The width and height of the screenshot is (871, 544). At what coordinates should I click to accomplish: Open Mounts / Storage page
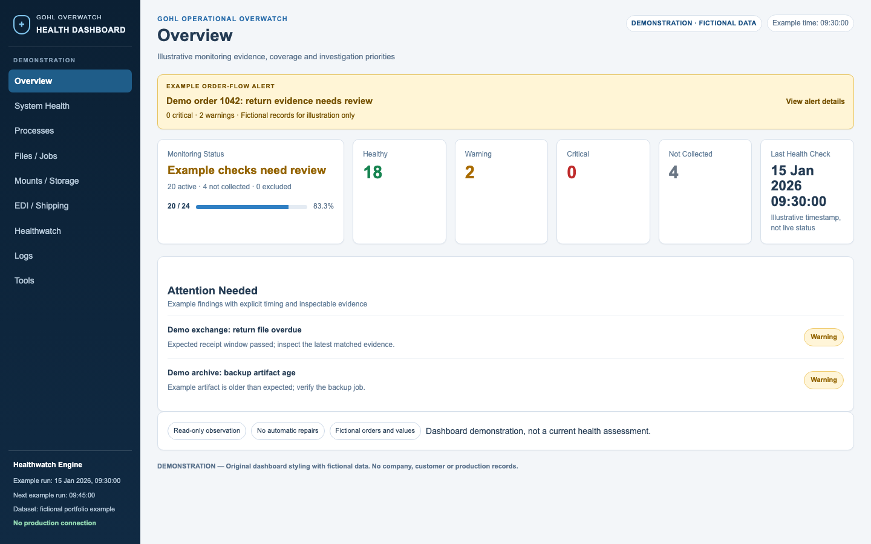pyautogui.click(x=70, y=181)
